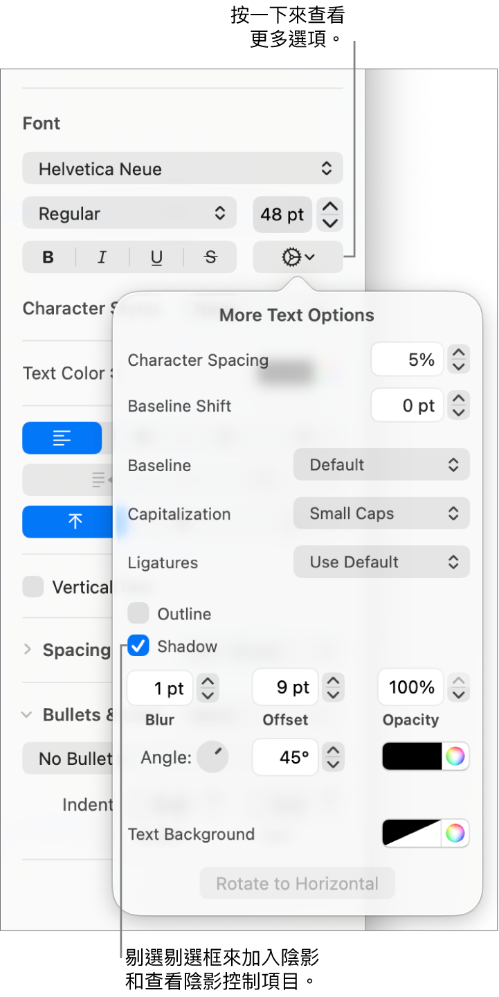Image resolution: width=499 pixels, height=997 pixels.
Task: Click the Character Spacing percentage field
Action: [406, 360]
